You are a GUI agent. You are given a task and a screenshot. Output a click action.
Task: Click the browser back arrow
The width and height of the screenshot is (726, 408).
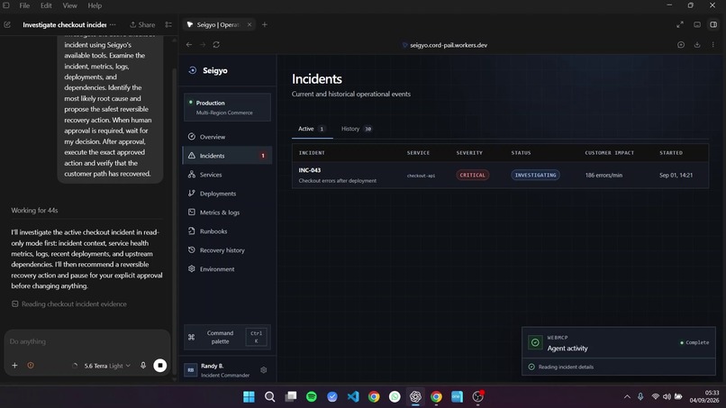pos(189,44)
